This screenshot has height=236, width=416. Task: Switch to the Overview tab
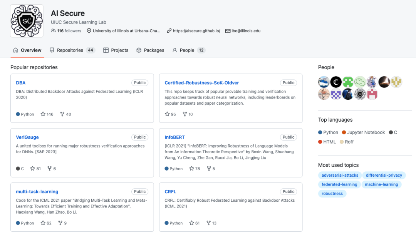click(x=27, y=50)
